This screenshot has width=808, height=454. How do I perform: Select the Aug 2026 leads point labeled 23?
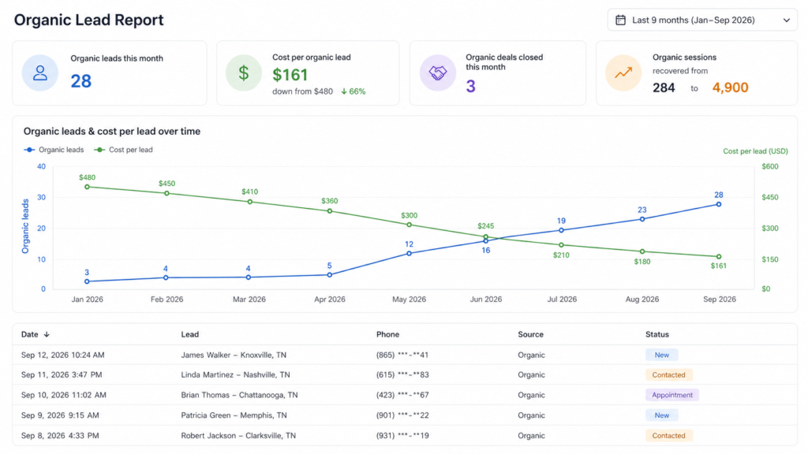click(x=642, y=219)
